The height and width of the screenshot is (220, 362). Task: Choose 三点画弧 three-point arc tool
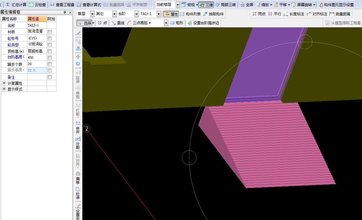138,23
